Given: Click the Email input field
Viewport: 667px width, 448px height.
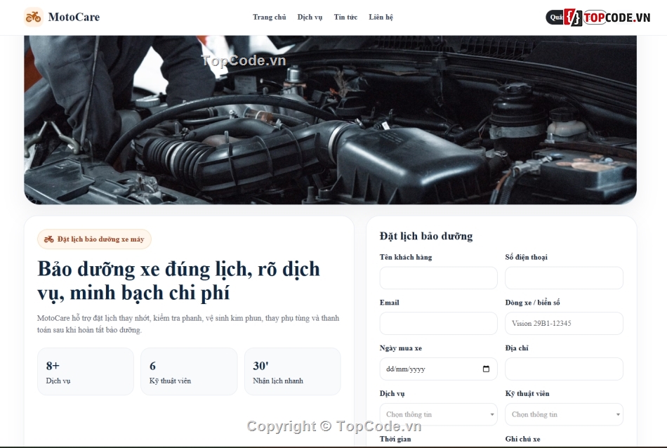Looking at the screenshot, I should point(438,323).
